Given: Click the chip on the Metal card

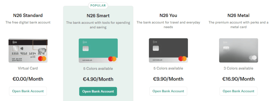Looking at the screenshot, I should pos(226,49).
